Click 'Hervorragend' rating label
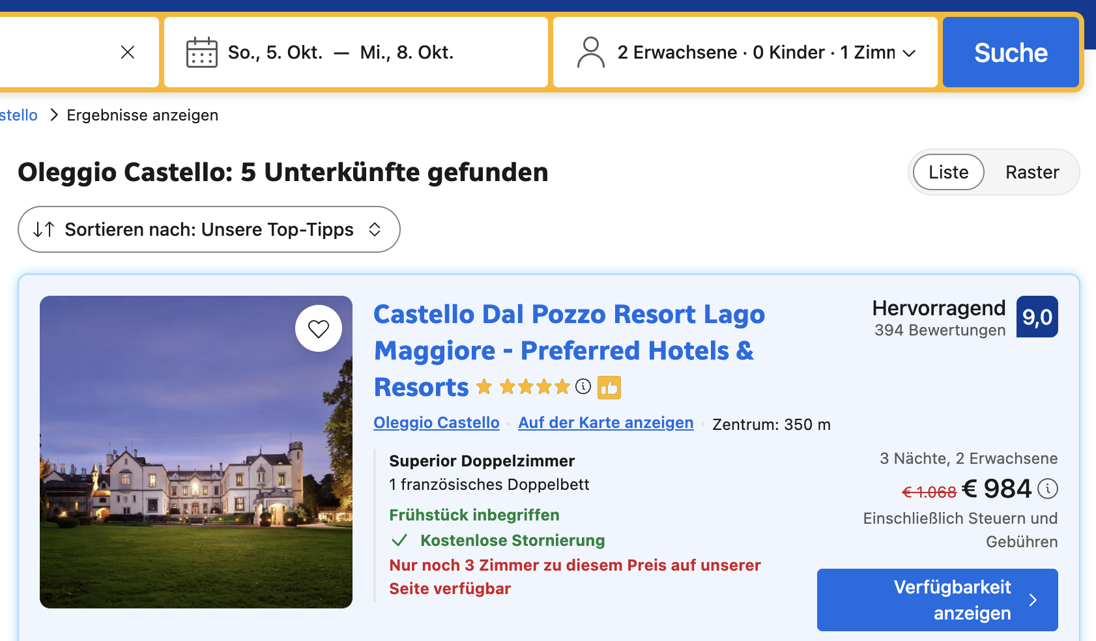This screenshot has width=1096, height=641. tap(939, 308)
